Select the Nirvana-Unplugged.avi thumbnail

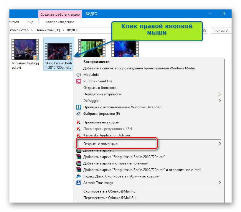25,49
